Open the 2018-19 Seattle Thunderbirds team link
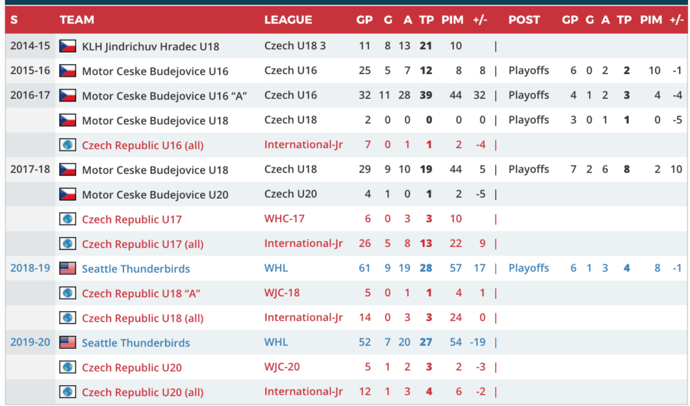The height and width of the screenshot is (406, 690). pos(135,269)
